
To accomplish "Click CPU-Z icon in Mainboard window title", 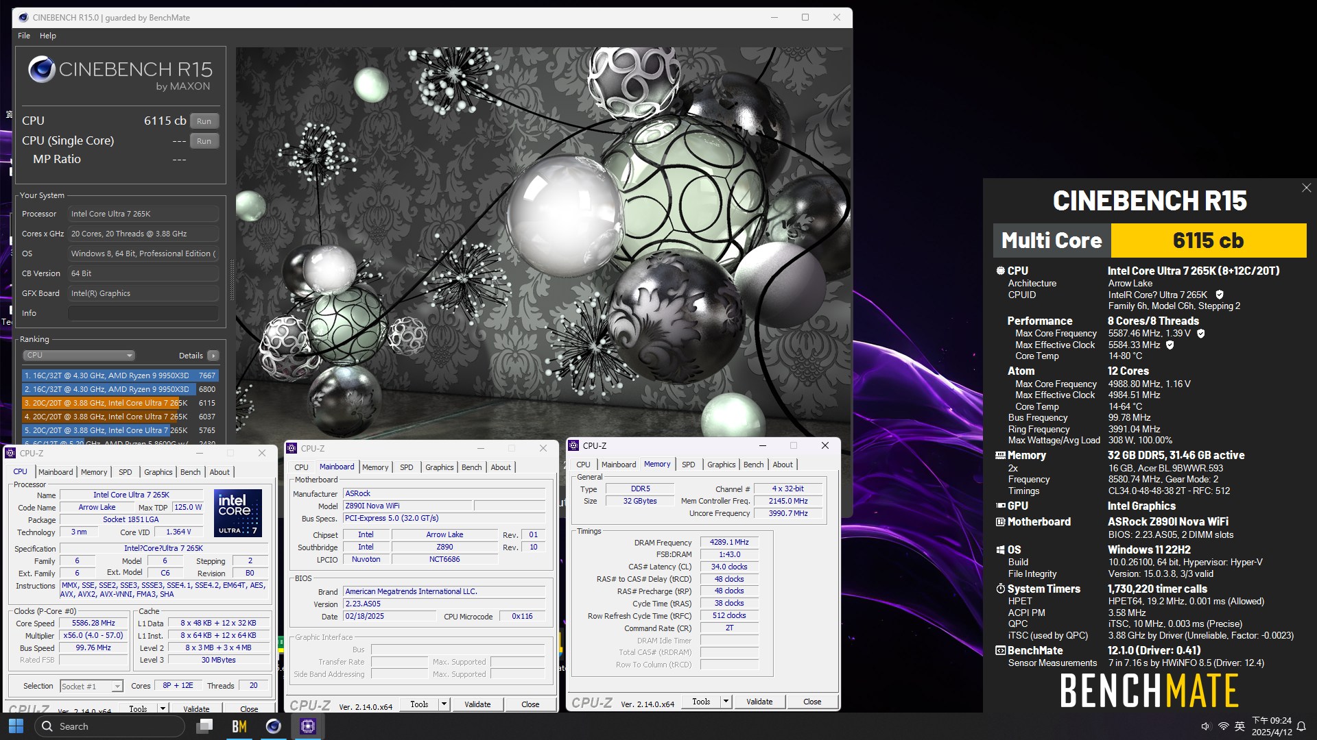I will 292,448.
